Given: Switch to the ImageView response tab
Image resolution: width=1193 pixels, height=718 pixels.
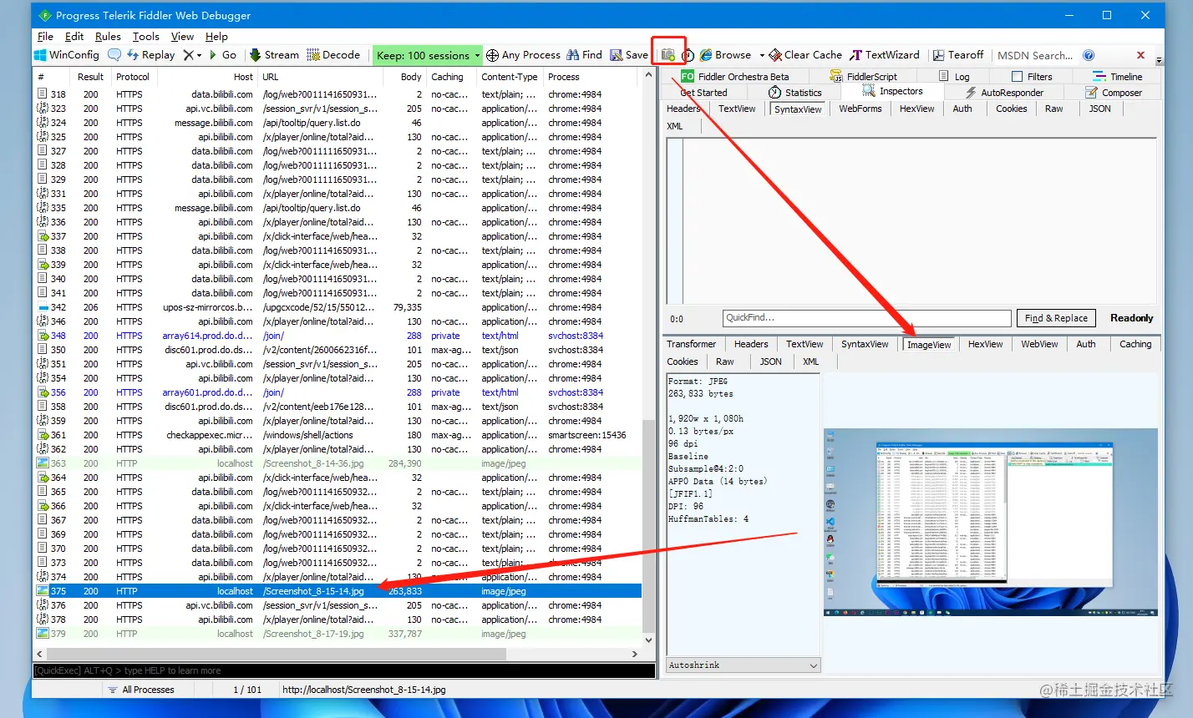Looking at the screenshot, I should (x=929, y=344).
